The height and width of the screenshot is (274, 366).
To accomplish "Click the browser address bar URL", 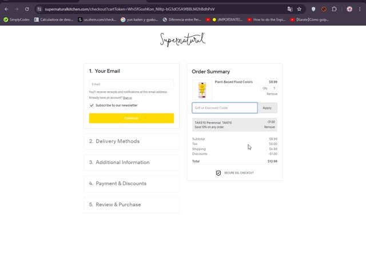I will (130, 9).
